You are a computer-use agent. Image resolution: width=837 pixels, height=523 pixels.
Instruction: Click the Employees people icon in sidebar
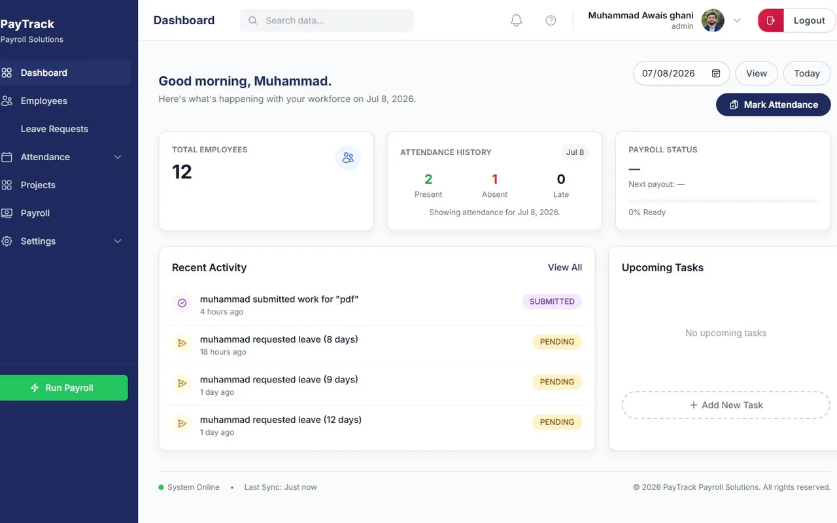pyautogui.click(x=7, y=101)
